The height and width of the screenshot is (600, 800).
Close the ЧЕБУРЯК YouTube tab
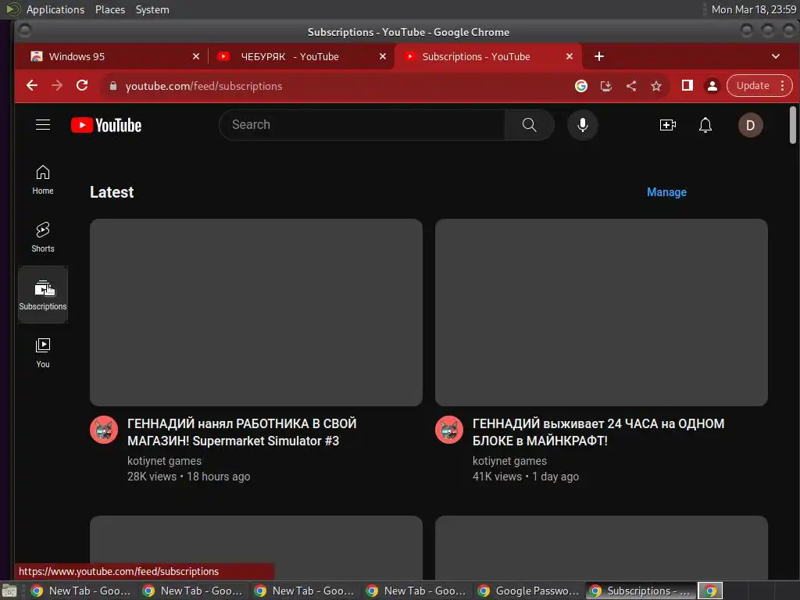383,56
